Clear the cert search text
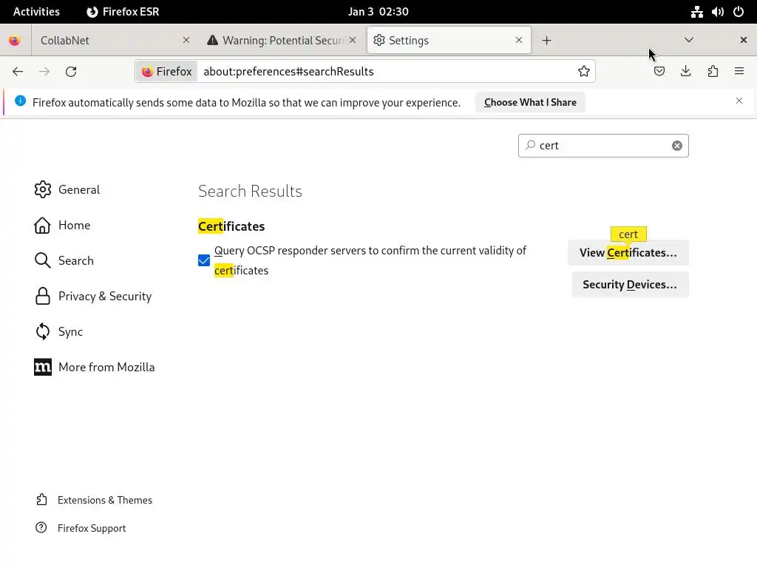The image size is (757, 568). tap(677, 146)
